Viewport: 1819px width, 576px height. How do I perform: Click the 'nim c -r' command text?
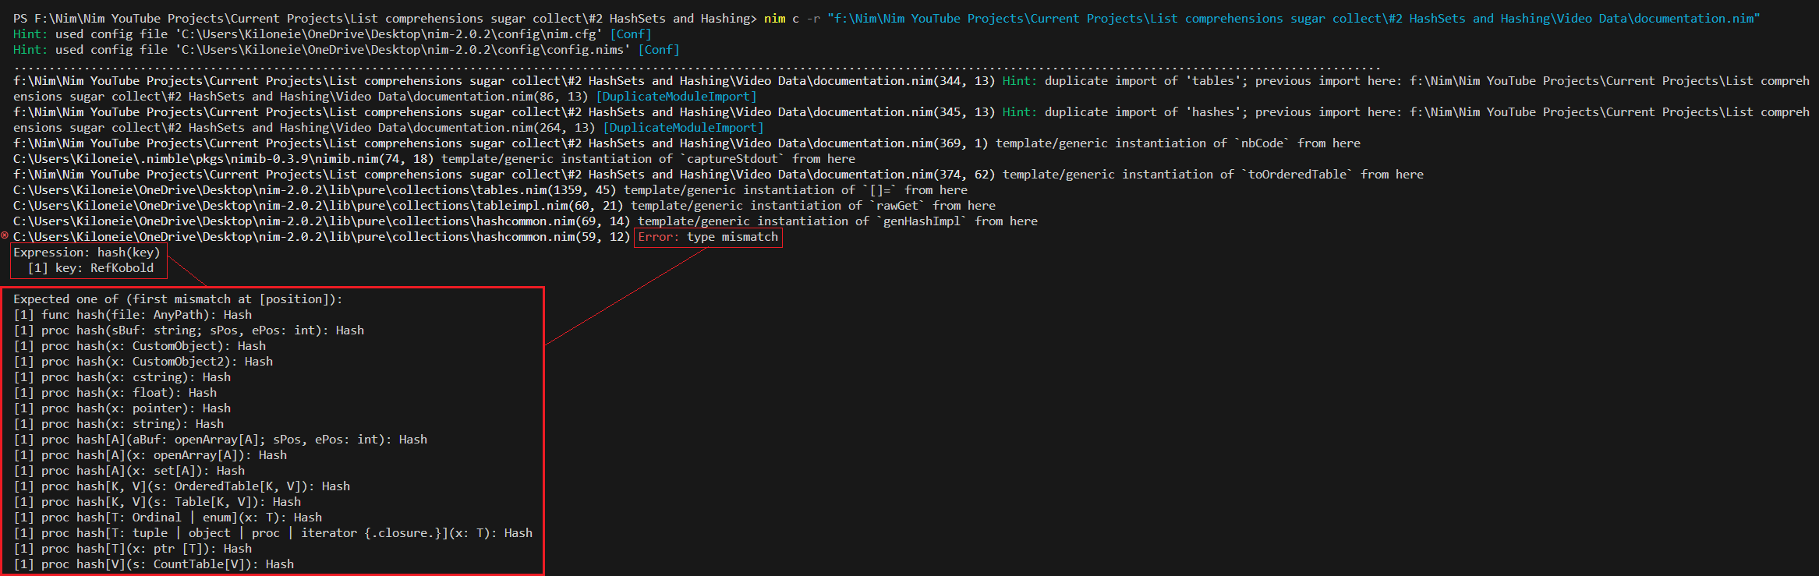point(791,19)
